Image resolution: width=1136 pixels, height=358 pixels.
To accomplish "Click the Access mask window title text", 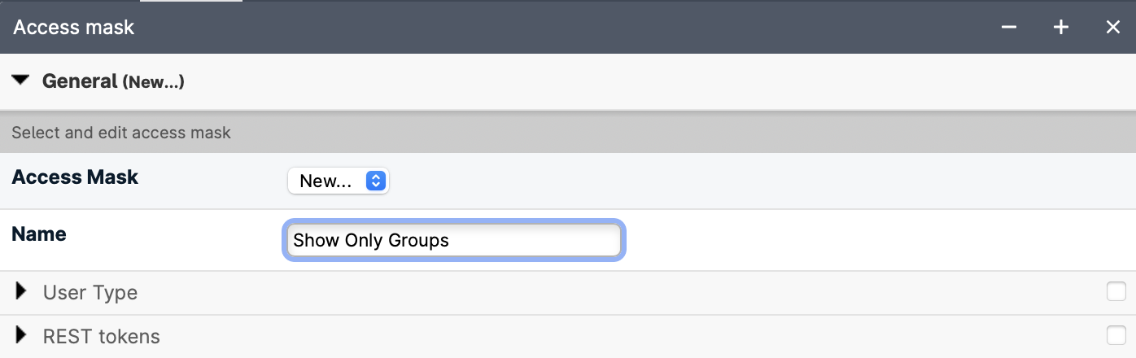I will pos(74,28).
